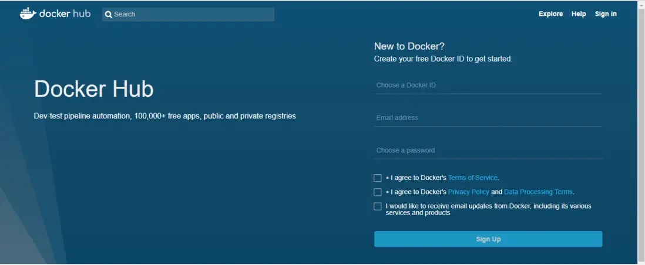Image resolution: width=645 pixels, height=265 pixels.
Task: Go to Sign in
Action: click(x=606, y=14)
